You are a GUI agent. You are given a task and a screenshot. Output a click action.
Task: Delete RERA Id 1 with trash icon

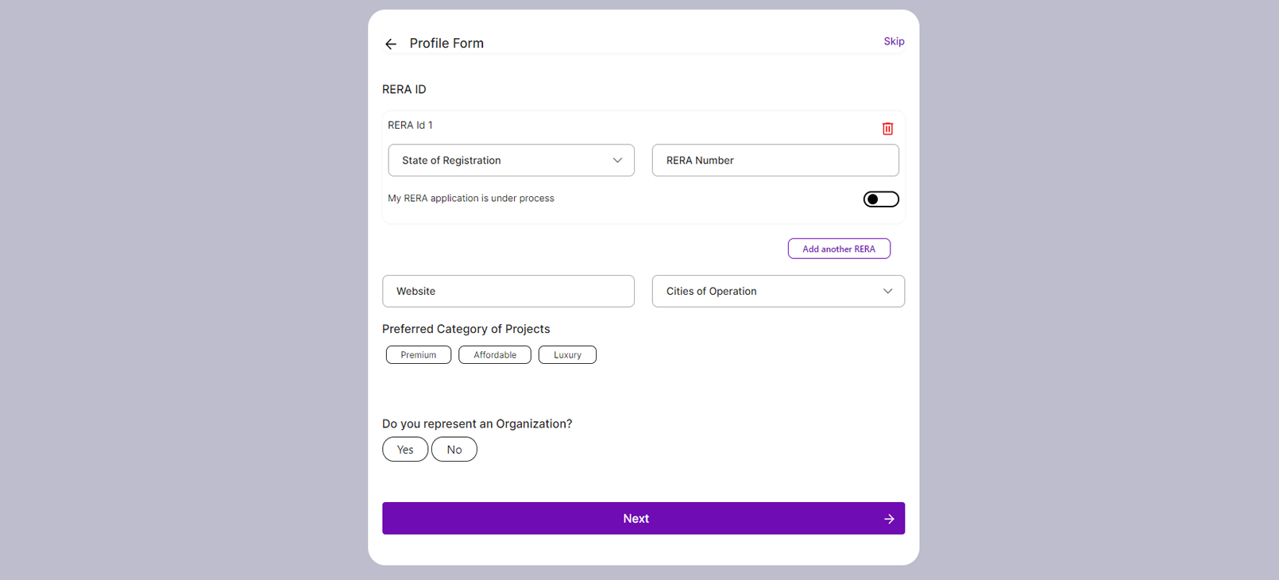coord(887,129)
